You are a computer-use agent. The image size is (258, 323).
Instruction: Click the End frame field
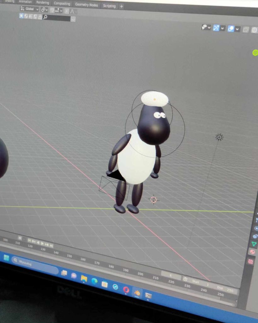pos(226,289)
